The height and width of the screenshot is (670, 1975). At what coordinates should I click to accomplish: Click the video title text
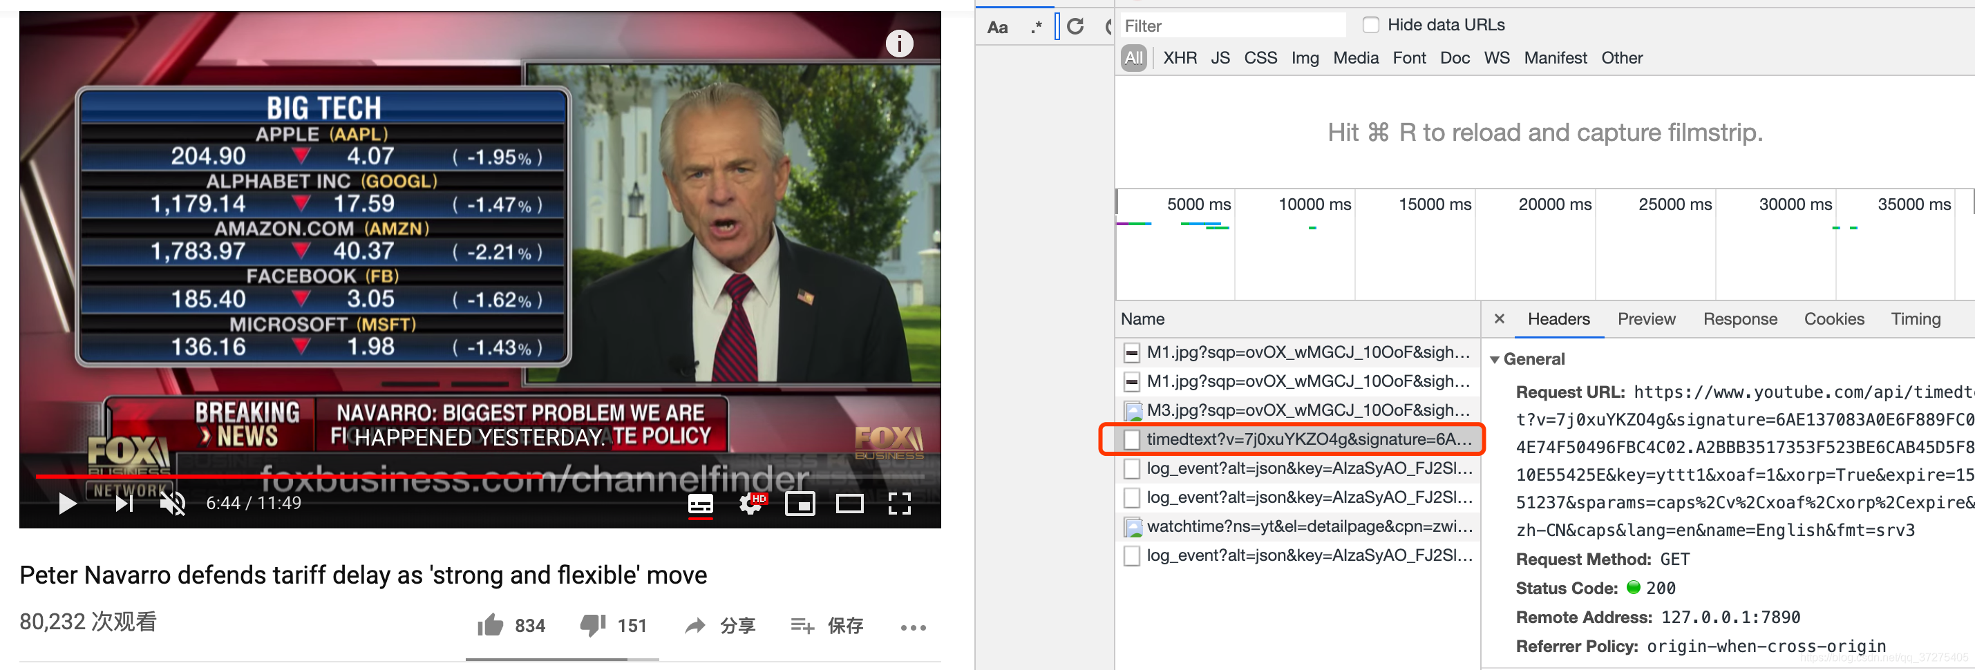coord(363,575)
